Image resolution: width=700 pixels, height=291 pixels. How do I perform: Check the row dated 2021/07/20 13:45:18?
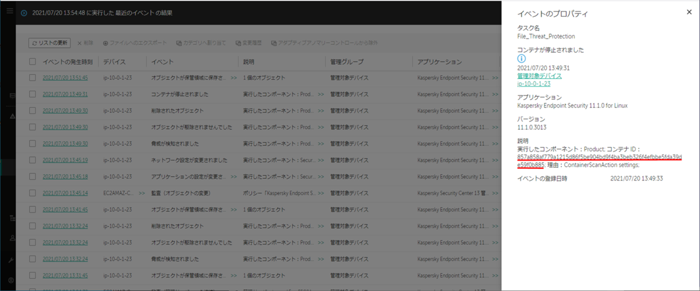33,176
